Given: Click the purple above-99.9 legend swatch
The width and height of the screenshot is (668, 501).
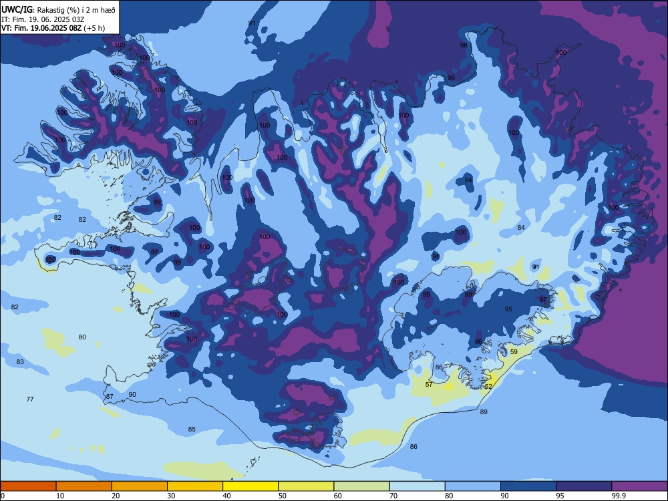Looking at the screenshot, I should pyautogui.click(x=639, y=486).
